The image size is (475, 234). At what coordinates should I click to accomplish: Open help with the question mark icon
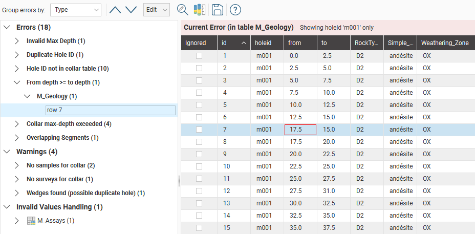[235, 10]
